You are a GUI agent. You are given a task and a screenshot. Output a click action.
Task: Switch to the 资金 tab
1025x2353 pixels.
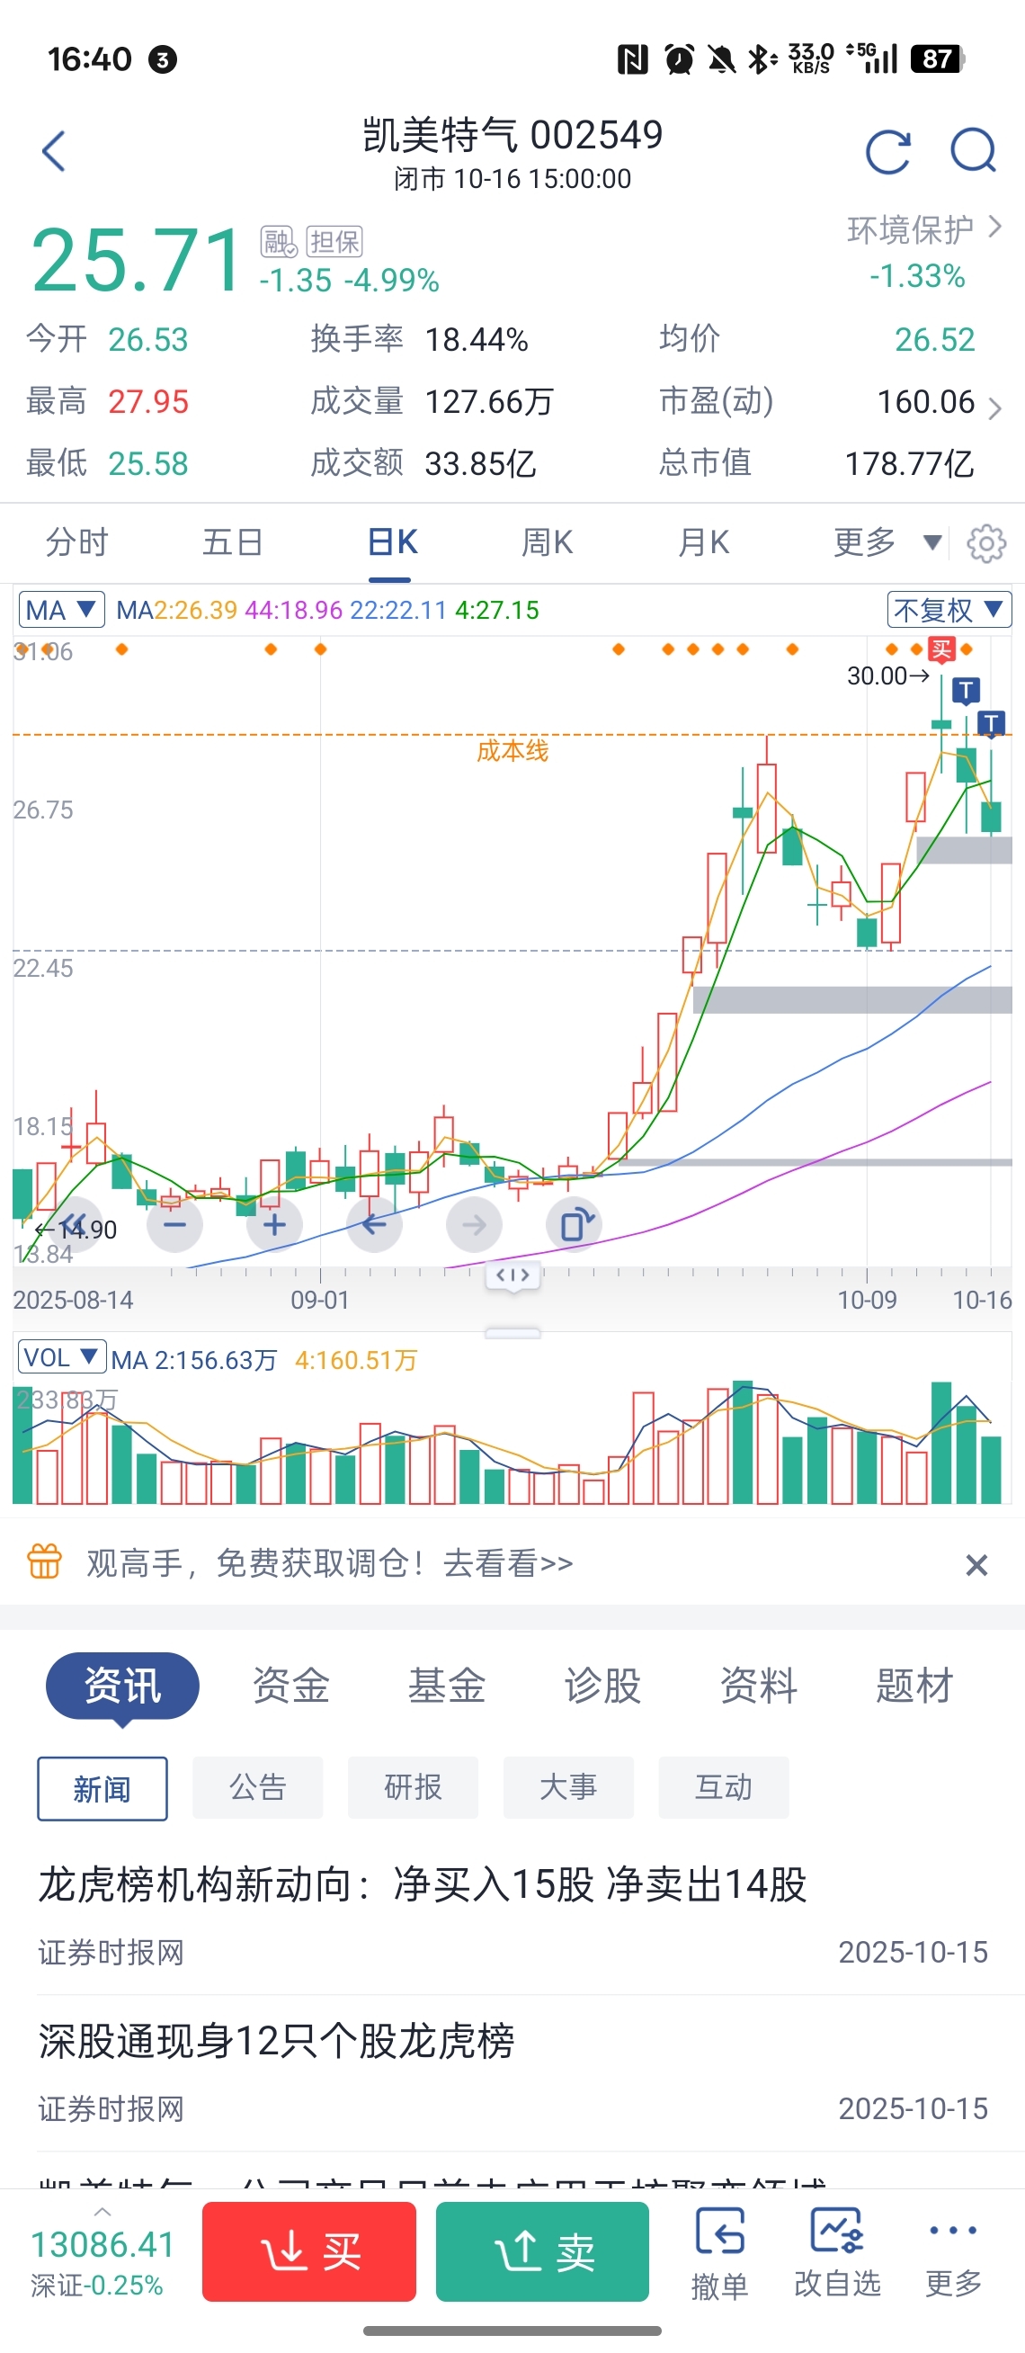click(x=291, y=1686)
